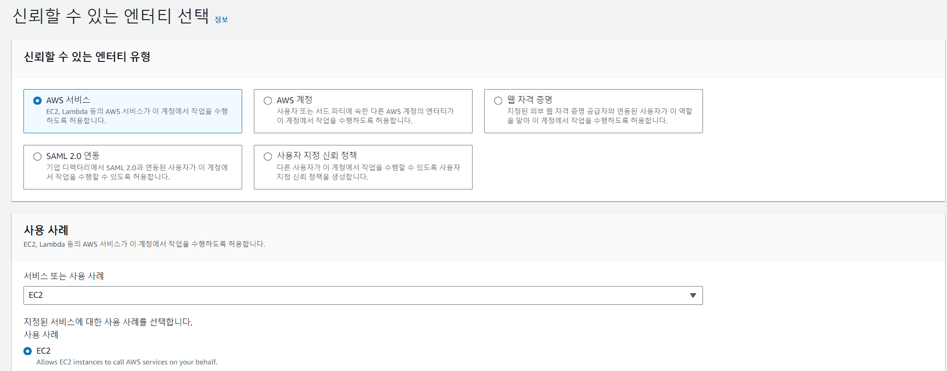Click the triangle arrow of the service dropdown

coord(693,295)
